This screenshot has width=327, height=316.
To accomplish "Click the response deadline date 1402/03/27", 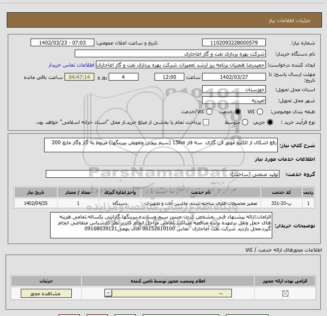I will [234, 77].
